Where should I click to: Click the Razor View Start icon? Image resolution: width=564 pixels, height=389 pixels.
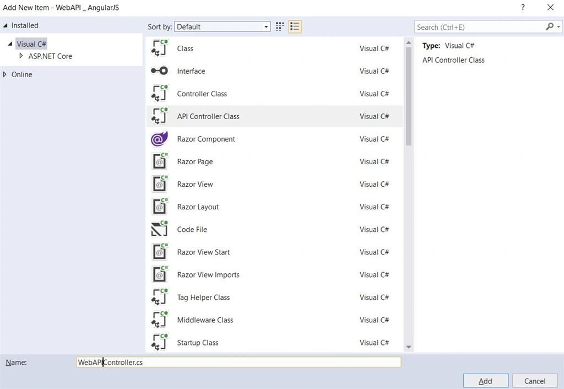coord(159,252)
